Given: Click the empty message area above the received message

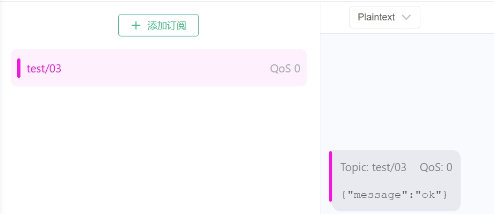Looking at the screenshot, I should coord(407,91).
